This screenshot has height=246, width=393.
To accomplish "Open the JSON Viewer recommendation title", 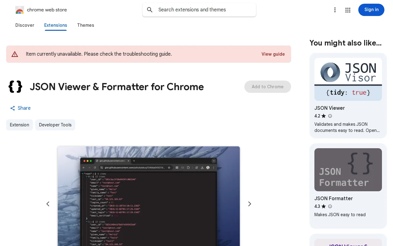I will (x=329, y=108).
